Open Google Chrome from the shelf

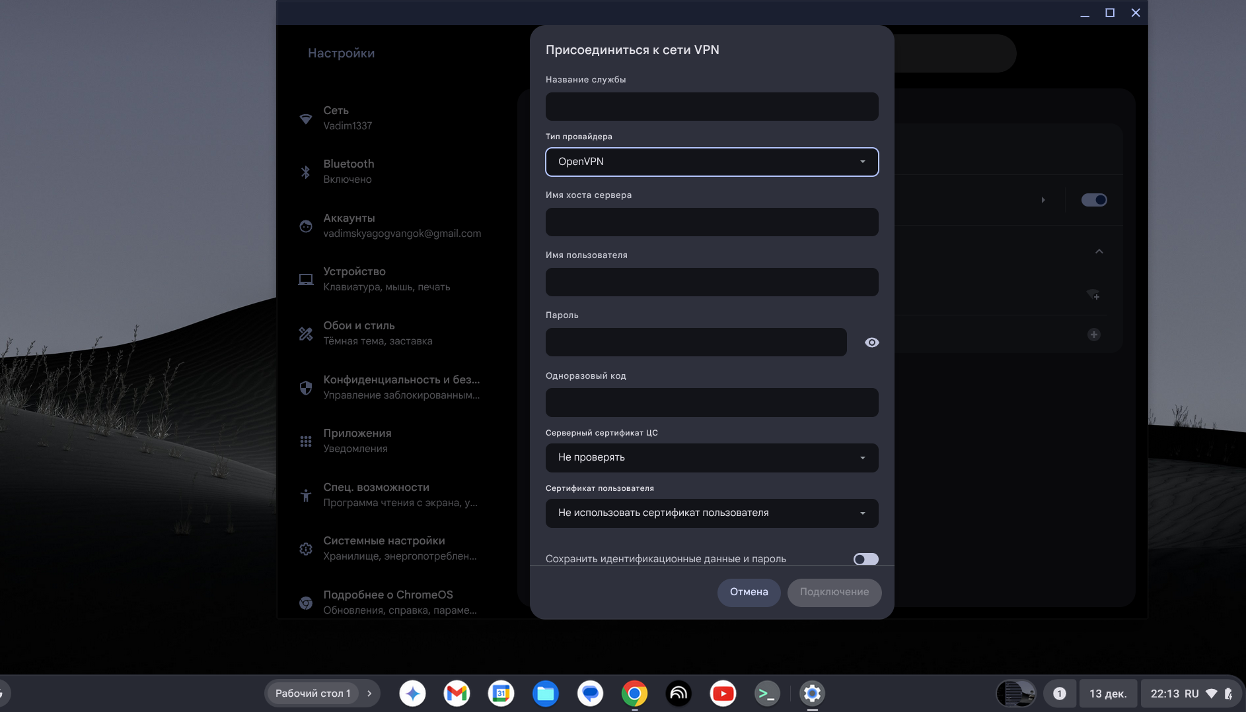634,694
